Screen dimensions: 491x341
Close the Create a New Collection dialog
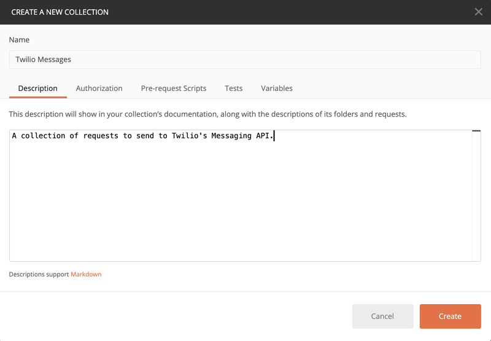pos(479,12)
